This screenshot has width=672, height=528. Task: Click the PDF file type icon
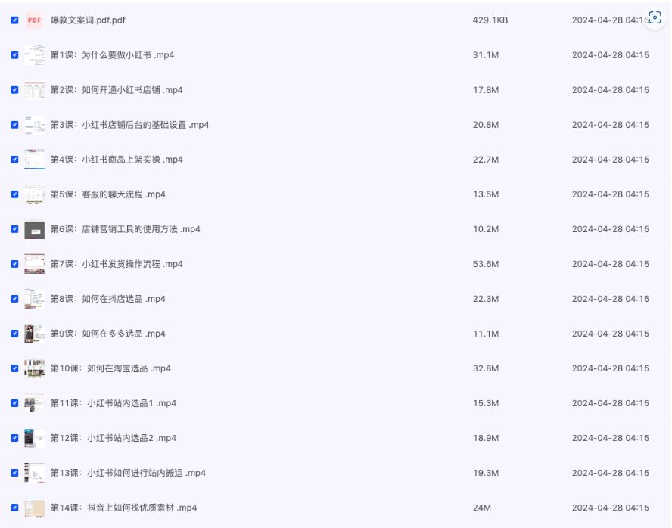(x=34, y=20)
